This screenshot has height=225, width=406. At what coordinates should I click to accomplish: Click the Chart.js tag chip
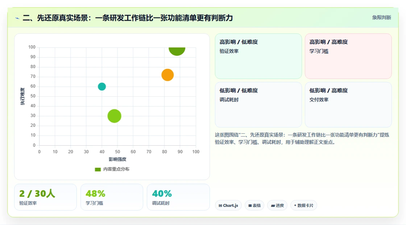[228, 205]
